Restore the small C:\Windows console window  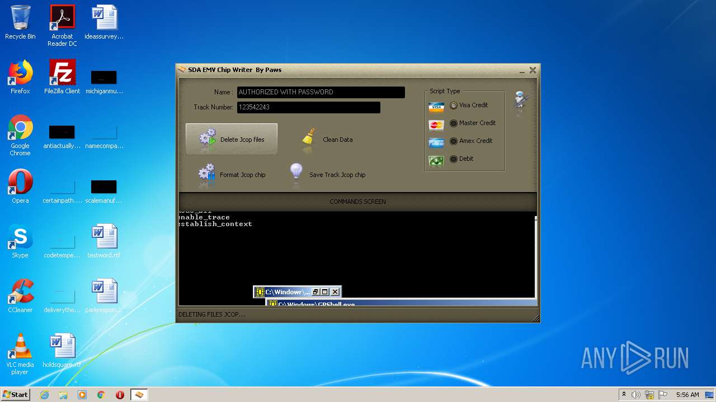point(315,292)
